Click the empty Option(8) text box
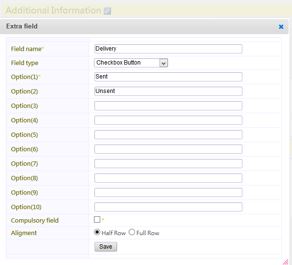The image size is (292, 265). pos(168,178)
